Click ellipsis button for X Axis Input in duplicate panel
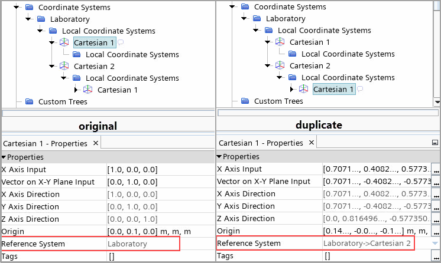Screen dimensions: 441x263 [x=436, y=169]
